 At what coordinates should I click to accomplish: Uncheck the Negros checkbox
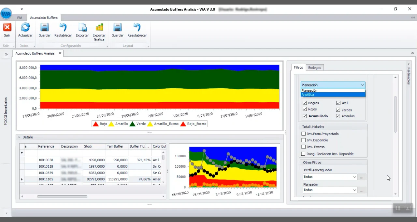[x=305, y=103]
